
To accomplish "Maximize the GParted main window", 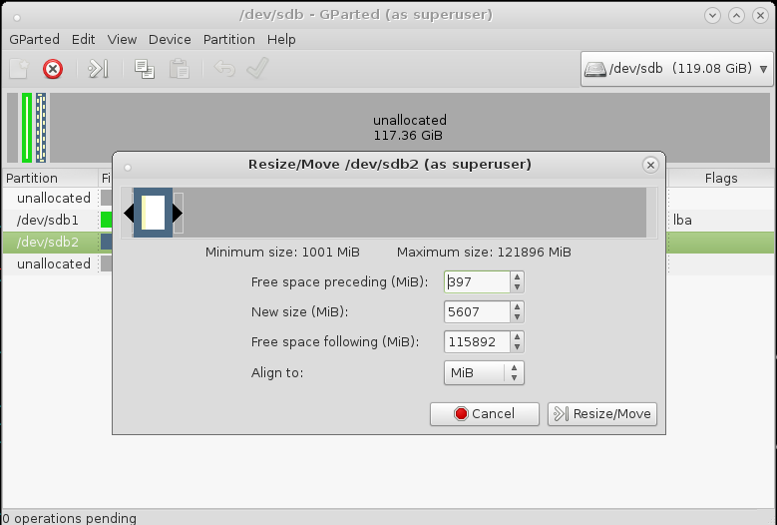I will tap(736, 15).
